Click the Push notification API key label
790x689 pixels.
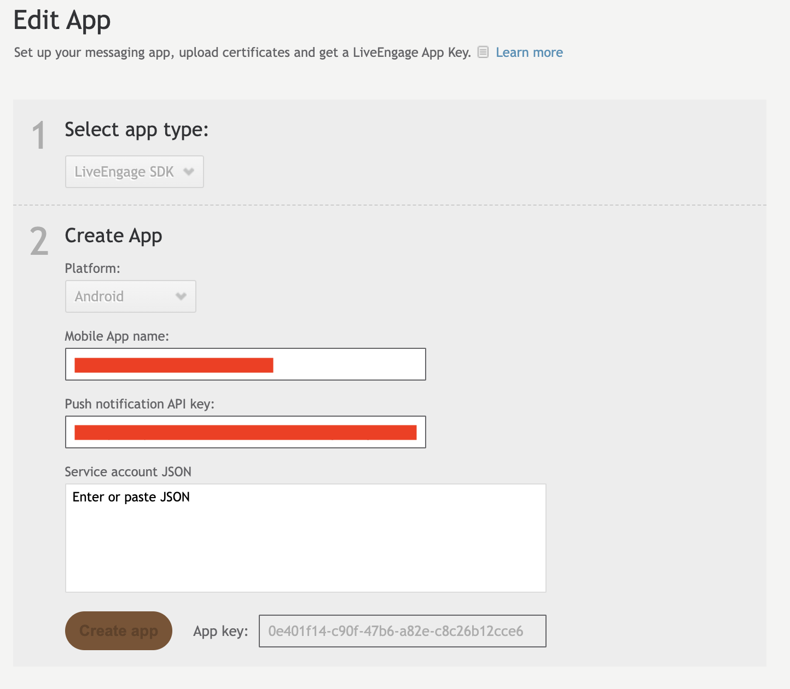(x=140, y=404)
